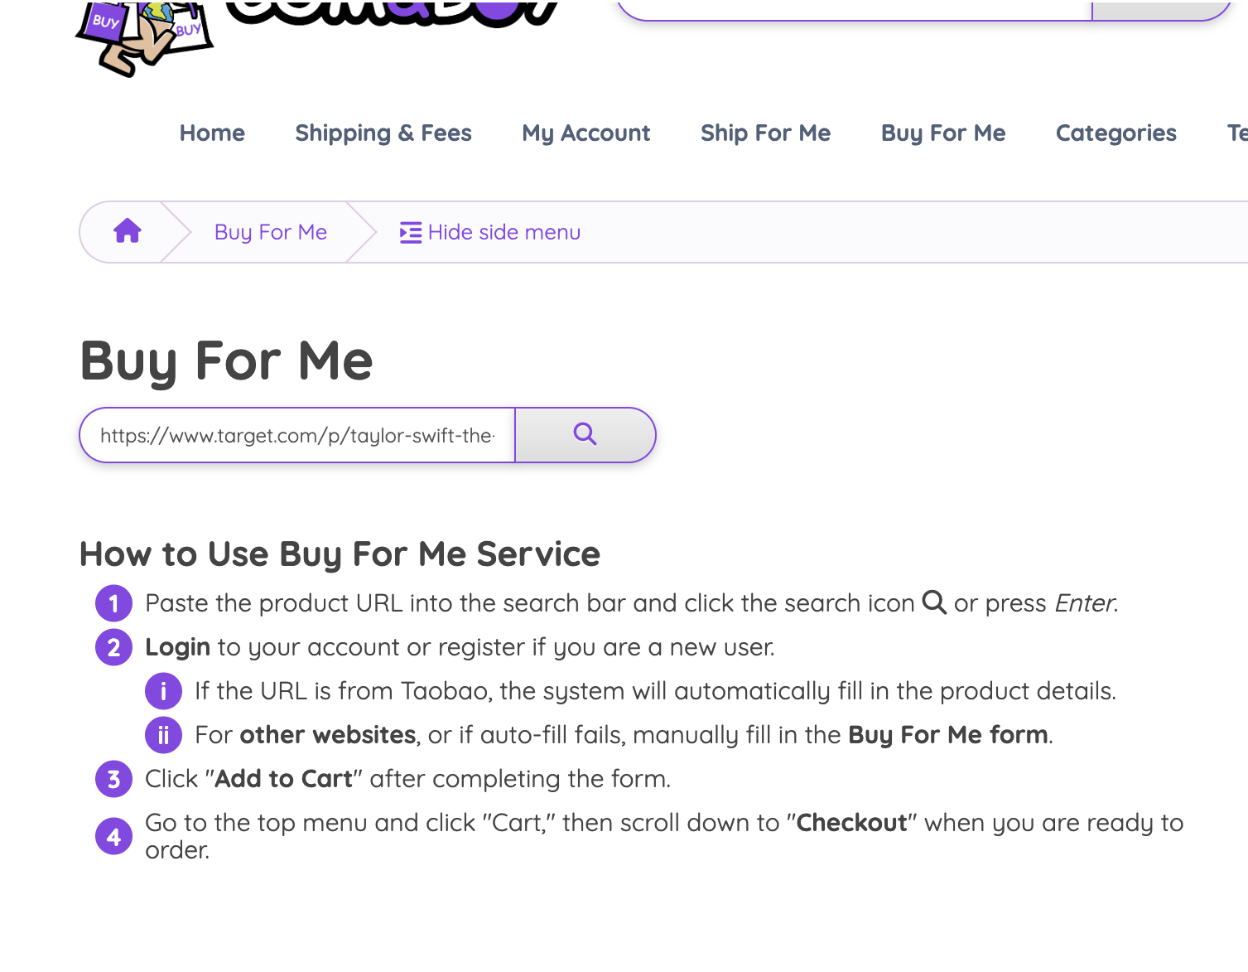Select Ship For Me in the navigation menu

point(765,133)
